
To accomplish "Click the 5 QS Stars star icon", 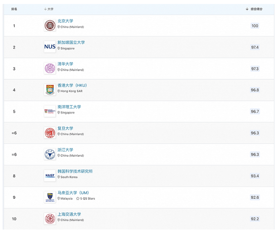I will (x=78, y=198).
